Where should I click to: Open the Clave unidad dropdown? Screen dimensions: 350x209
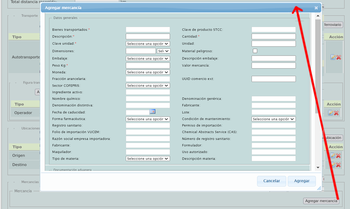coord(148,44)
